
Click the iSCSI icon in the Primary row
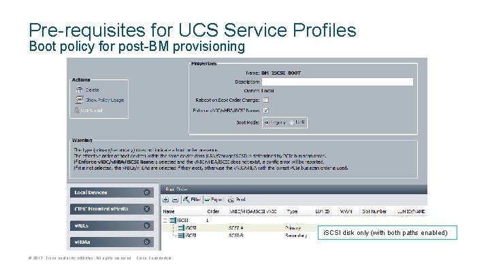(x=181, y=228)
